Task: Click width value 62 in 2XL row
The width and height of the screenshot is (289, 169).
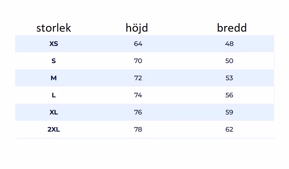Action: tap(229, 129)
